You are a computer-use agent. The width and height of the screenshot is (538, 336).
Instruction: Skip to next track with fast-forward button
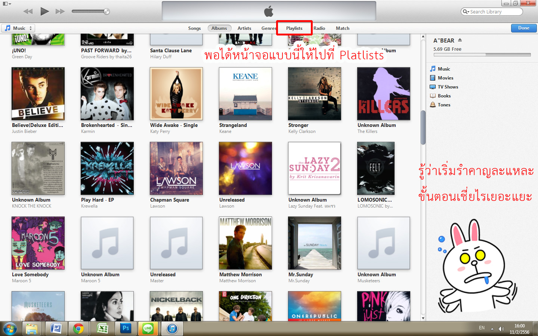[x=60, y=12]
